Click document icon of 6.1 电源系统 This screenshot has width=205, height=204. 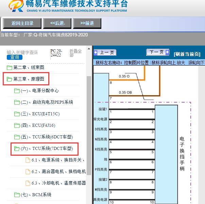point(28,160)
